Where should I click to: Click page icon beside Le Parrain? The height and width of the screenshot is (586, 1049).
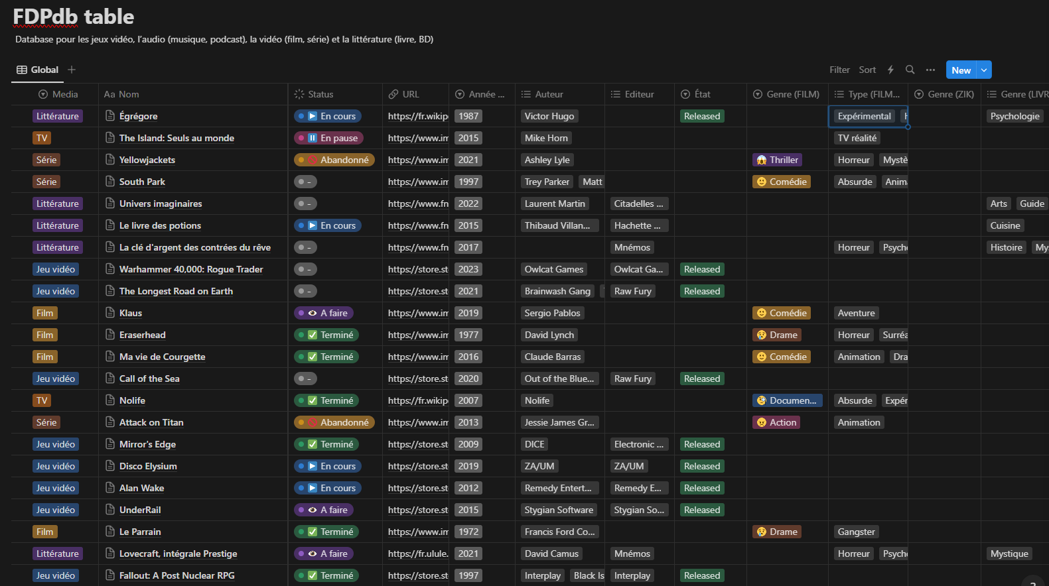(111, 532)
